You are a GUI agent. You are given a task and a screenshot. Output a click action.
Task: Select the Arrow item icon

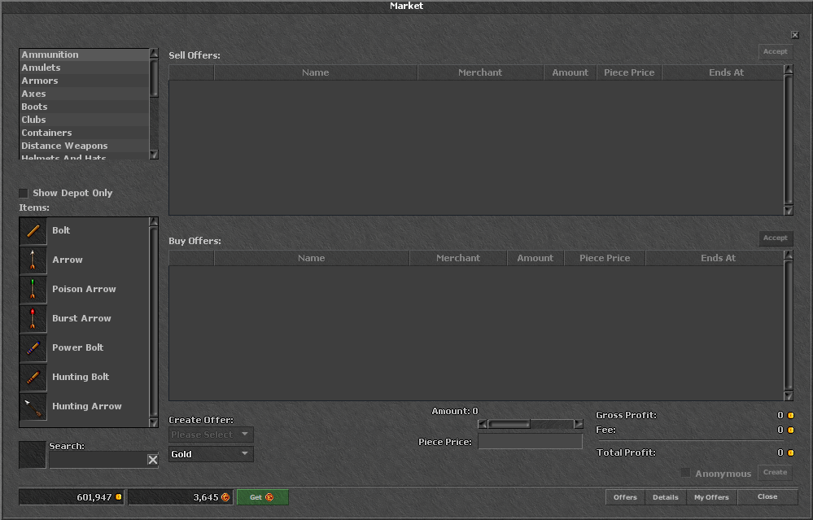coord(33,260)
